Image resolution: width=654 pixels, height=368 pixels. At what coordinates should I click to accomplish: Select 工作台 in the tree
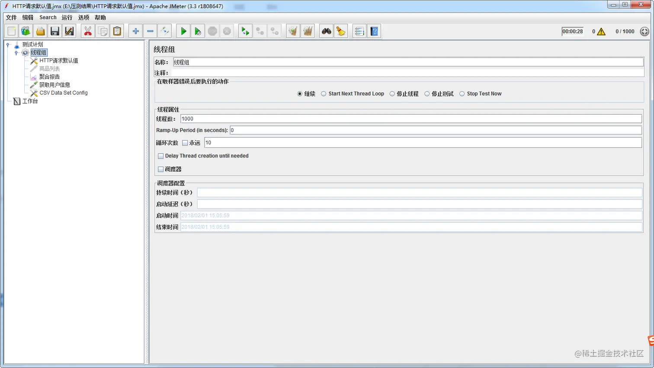coord(30,101)
